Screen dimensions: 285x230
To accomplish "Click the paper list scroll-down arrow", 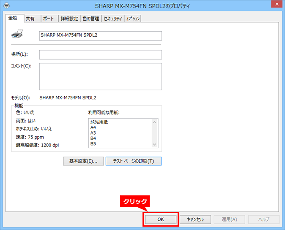I will [154, 144].
